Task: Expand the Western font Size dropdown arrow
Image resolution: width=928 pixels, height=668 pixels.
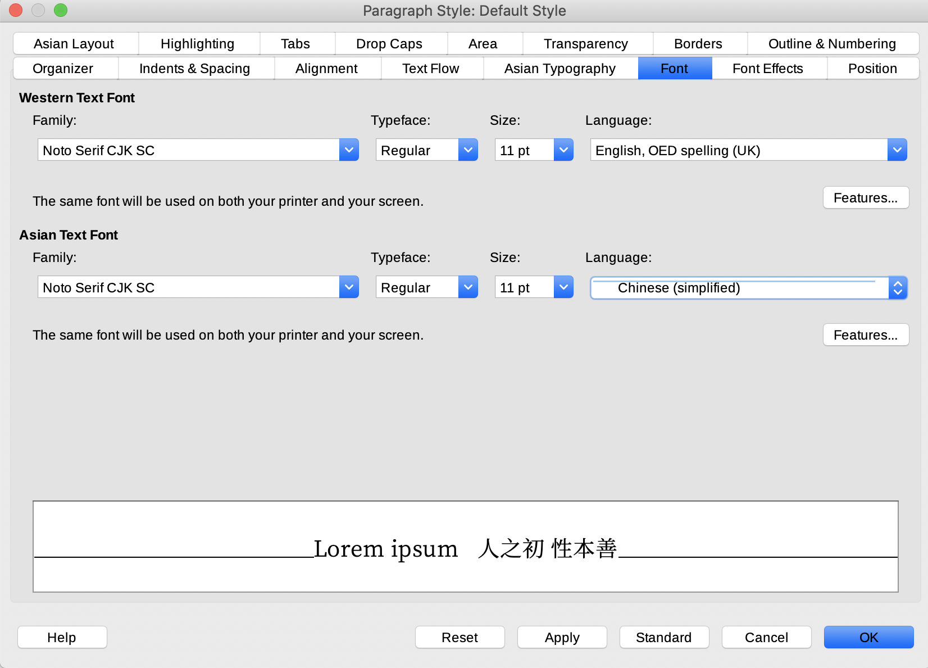Action: pyautogui.click(x=563, y=150)
